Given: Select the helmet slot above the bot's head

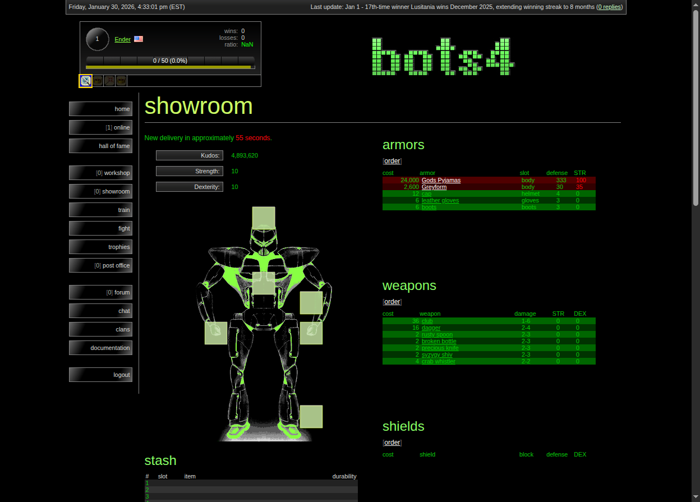Looking at the screenshot, I should (x=264, y=218).
